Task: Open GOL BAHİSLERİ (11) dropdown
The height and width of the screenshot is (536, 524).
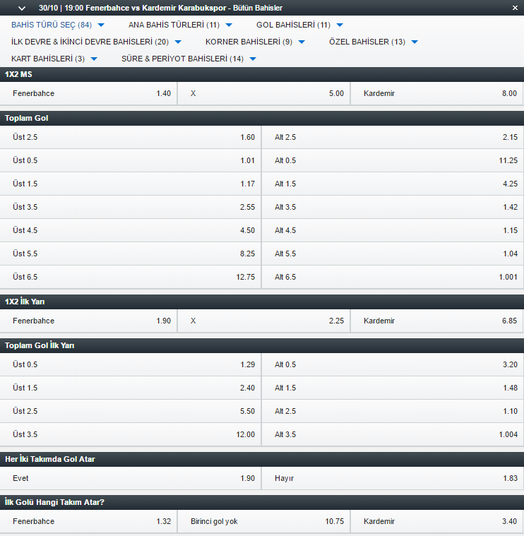Action: point(299,25)
